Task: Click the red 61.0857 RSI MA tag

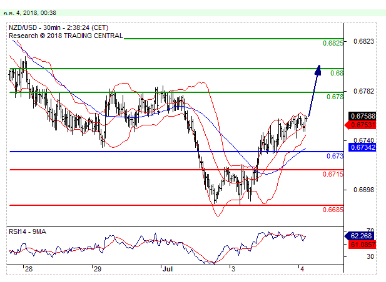Action: (362, 245)
